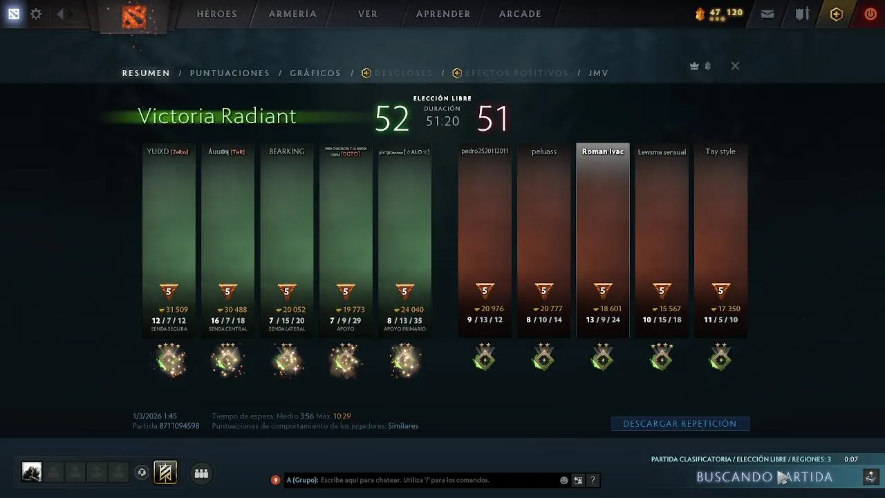
Task: Click Victoria Radiant heading
Action: point(217,116)
